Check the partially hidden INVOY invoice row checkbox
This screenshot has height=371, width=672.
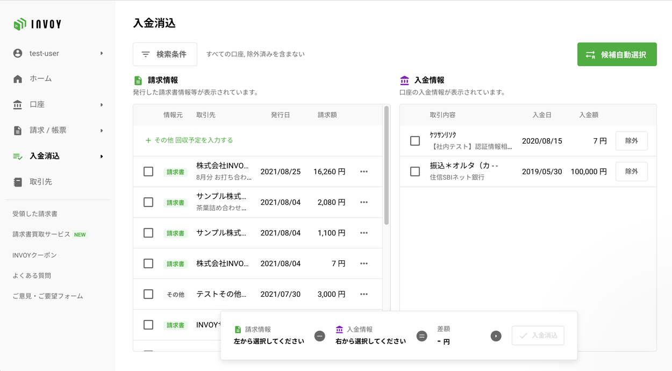pos(148,325)
